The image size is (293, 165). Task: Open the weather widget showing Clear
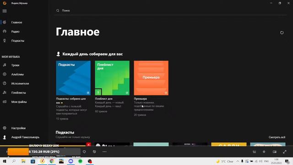coord(225,161)
